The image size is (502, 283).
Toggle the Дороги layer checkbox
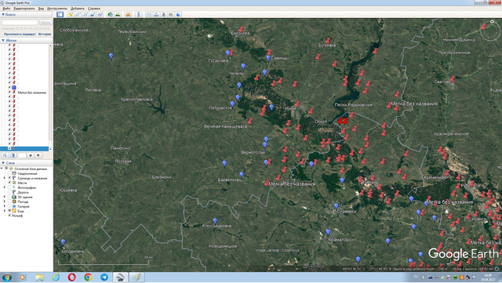(9, 192)
